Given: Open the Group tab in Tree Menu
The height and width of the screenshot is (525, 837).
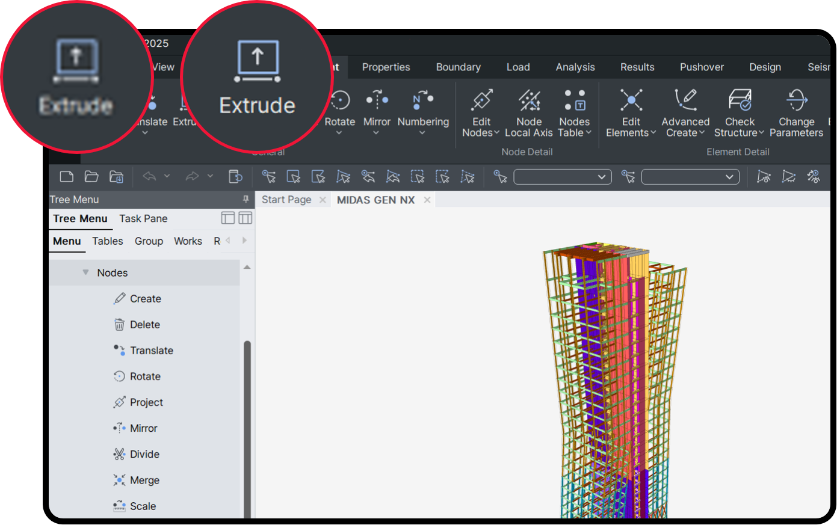Looking at the screenshot, I should [x=149, y=241].
